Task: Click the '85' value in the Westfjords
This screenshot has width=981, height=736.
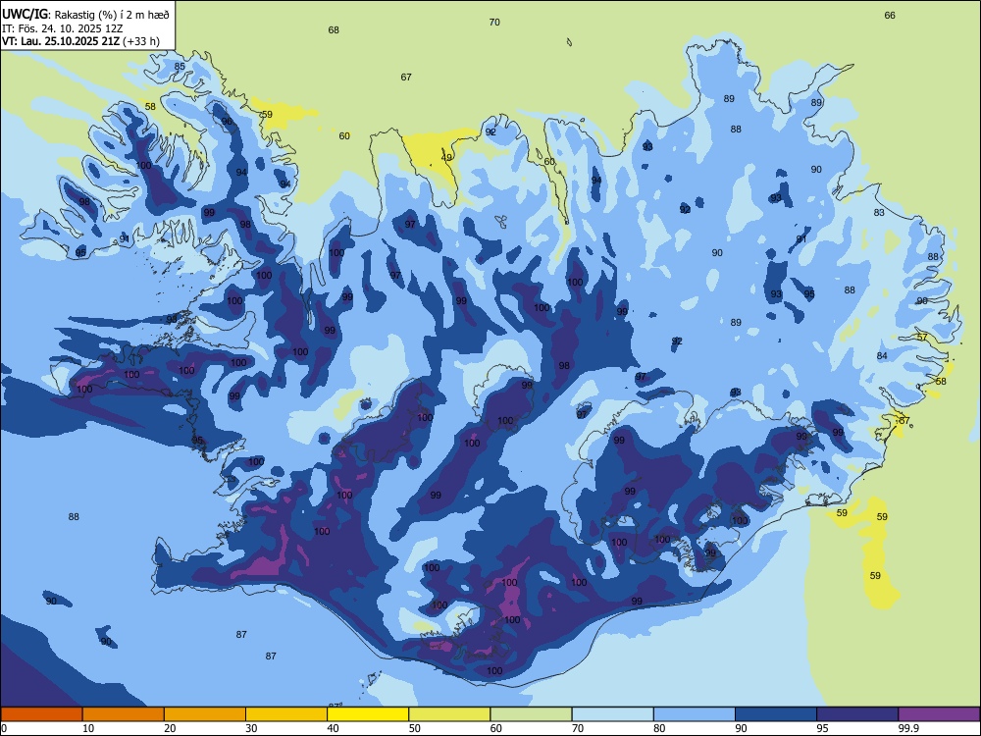Action: (x=180, y=67)
